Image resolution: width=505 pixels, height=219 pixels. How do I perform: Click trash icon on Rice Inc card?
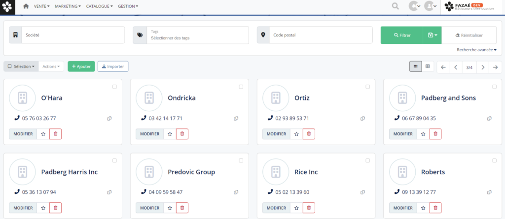(309, 208)
